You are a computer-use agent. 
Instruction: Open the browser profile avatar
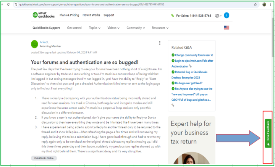click(264, 4)
